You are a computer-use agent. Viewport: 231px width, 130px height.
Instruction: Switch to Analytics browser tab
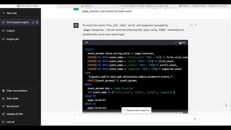click(x=87, y=6)
